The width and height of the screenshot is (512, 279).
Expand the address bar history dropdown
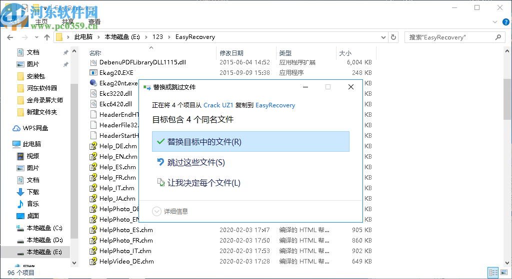coord(383,37)
